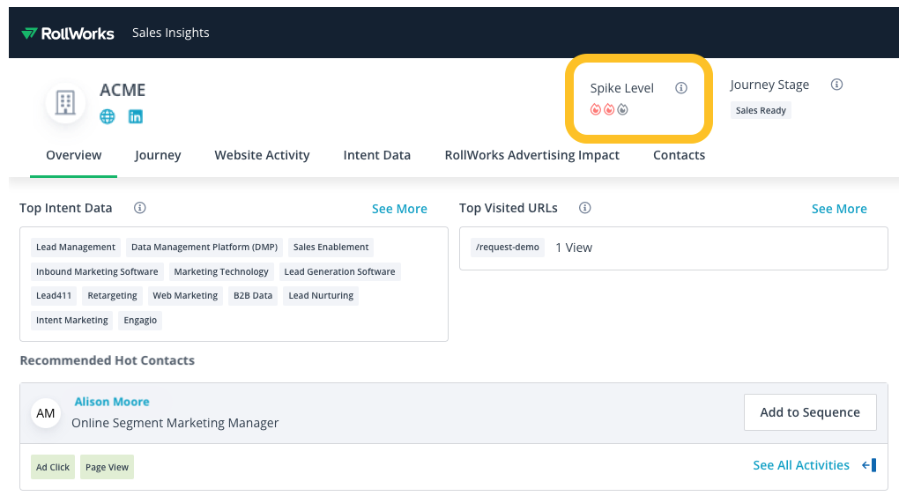Click the Ad Click activity tag

[53, 467]
